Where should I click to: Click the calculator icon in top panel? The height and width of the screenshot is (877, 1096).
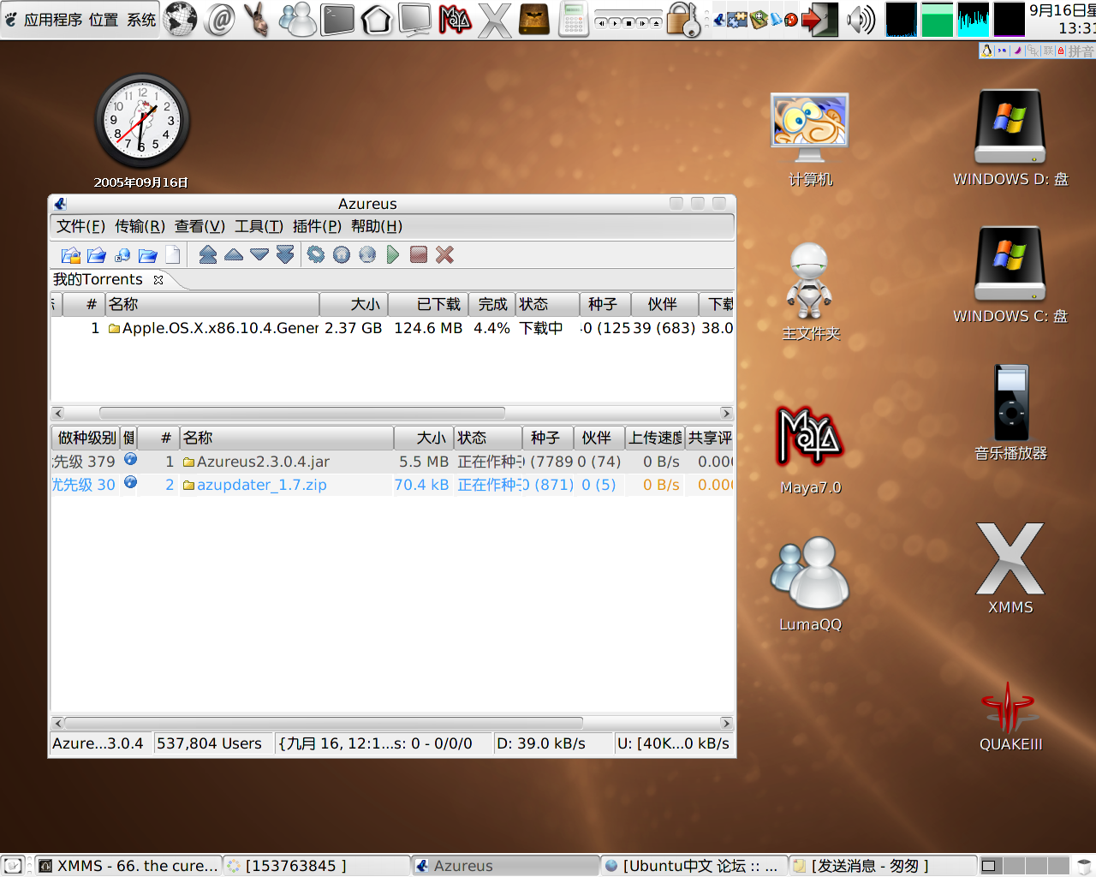point(573,19)
